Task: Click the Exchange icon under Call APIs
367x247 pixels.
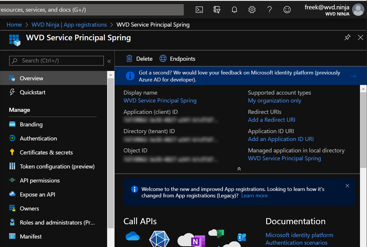Action: pos(242,237)
